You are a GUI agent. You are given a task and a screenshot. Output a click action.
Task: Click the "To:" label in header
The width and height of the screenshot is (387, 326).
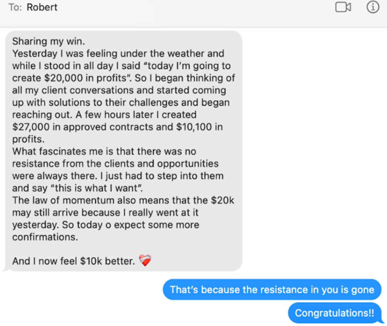(x=15, y=7)
